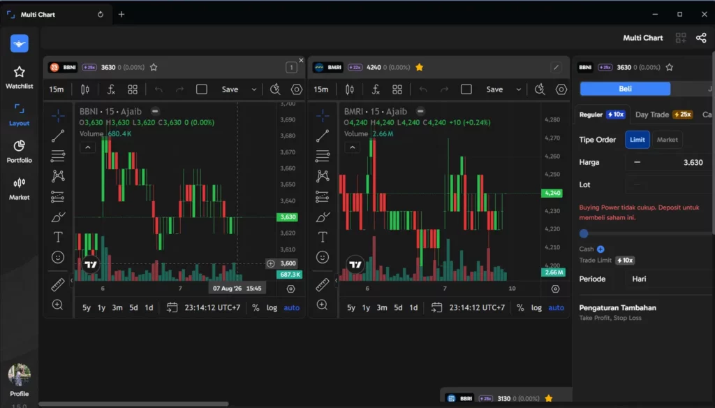Click fullscreen rectangle icon in BBNI chart

tap(202, 89)
